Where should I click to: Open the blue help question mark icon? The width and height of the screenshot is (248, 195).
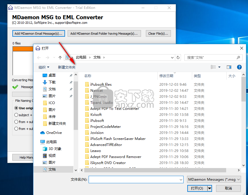click(x=239, y=67)
